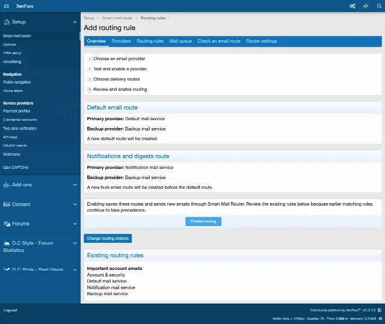Click the debug gear icon in footer
Screen dimensions: 385x324
point(380,319)
